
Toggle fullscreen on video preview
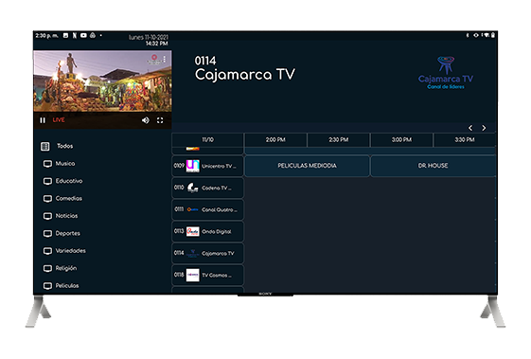160,120
